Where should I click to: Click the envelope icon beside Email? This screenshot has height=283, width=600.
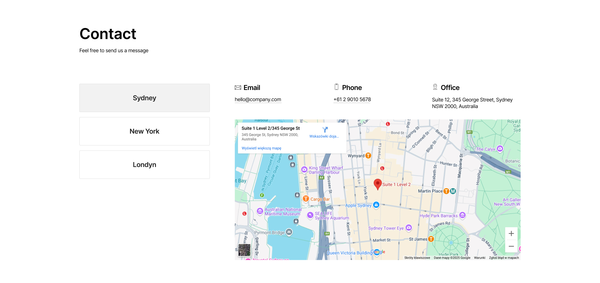click(238, 87)
